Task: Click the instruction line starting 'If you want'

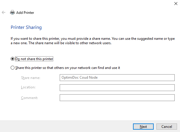Action: click(93, 39)
